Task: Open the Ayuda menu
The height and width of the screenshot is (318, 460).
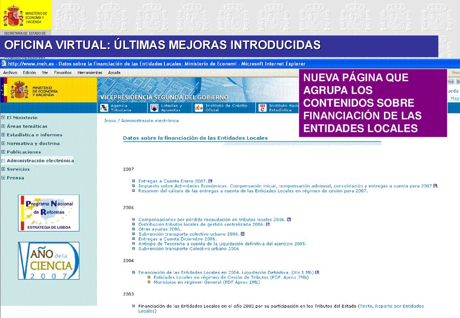Action: click(114, 73)
